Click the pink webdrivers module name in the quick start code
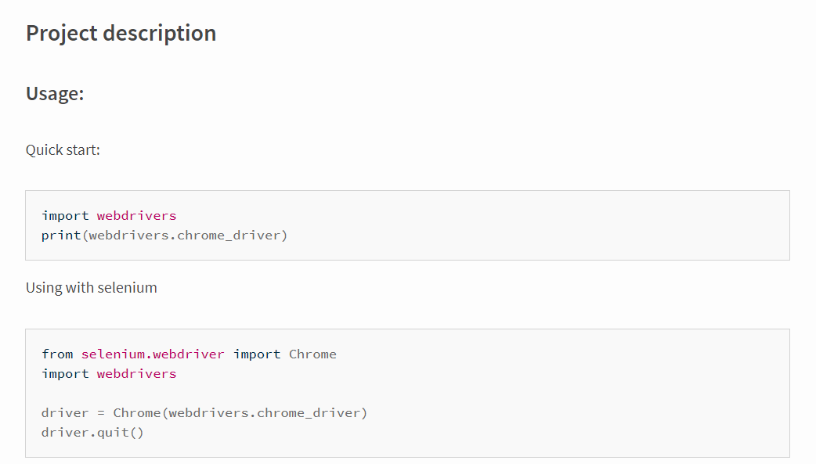The height and width of the screenshot is (464, 816). [136, 215]
